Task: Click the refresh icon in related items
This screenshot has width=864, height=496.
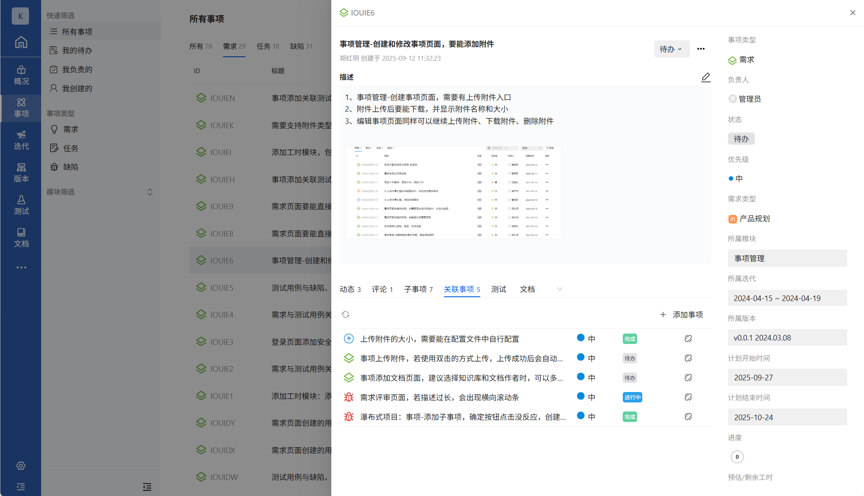Action: pos(345,314)
